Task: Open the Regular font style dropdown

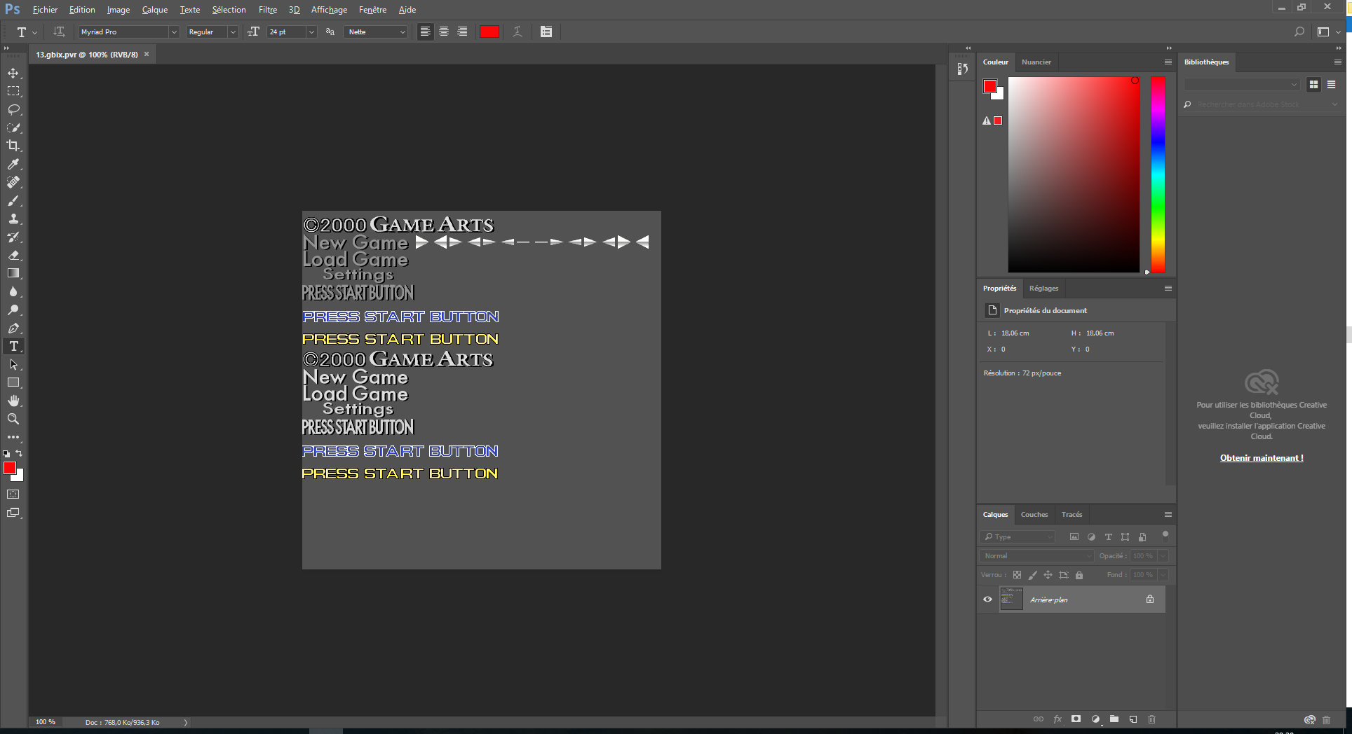Action: (233, 32)
